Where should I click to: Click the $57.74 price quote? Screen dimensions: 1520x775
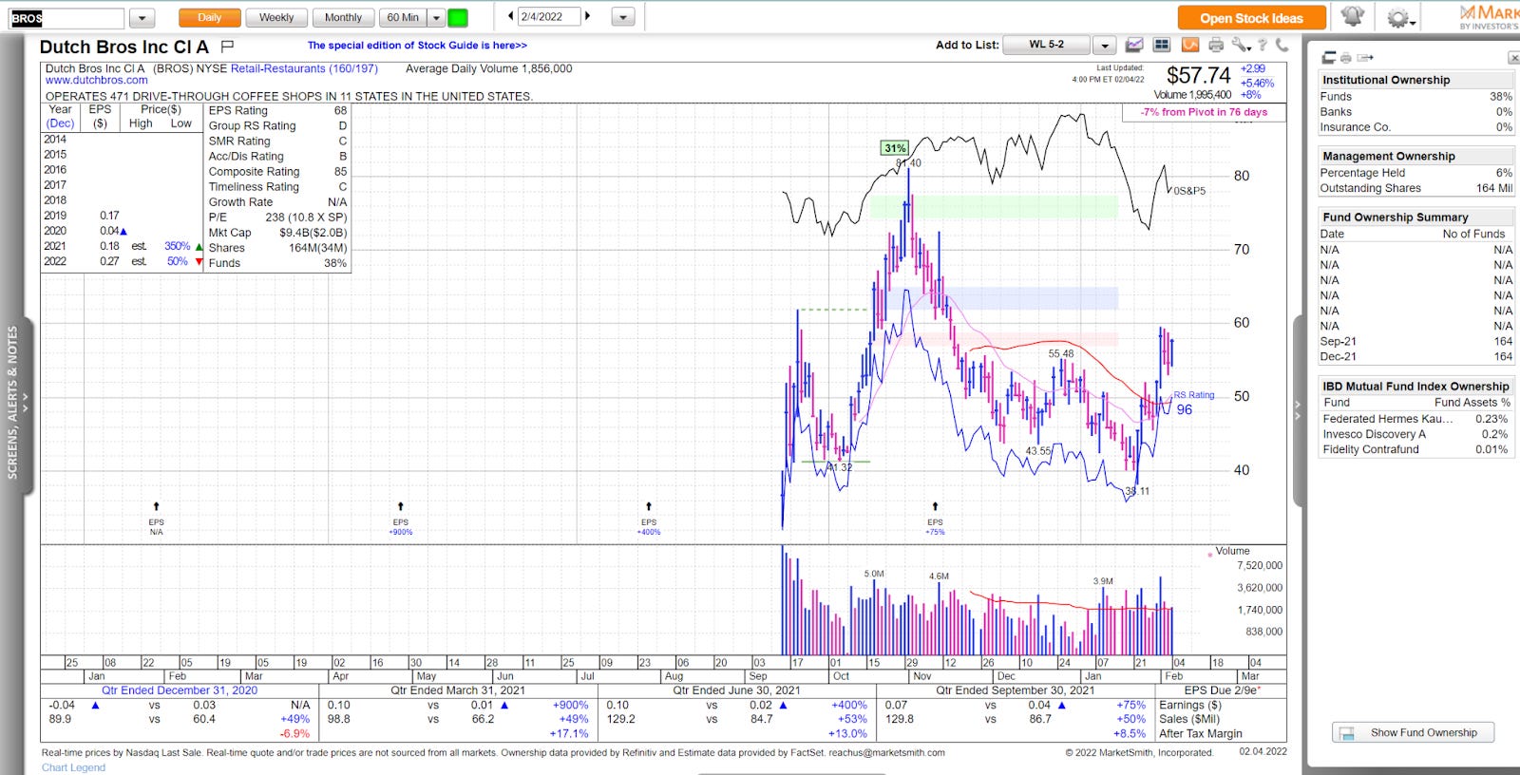(1198, 76)
